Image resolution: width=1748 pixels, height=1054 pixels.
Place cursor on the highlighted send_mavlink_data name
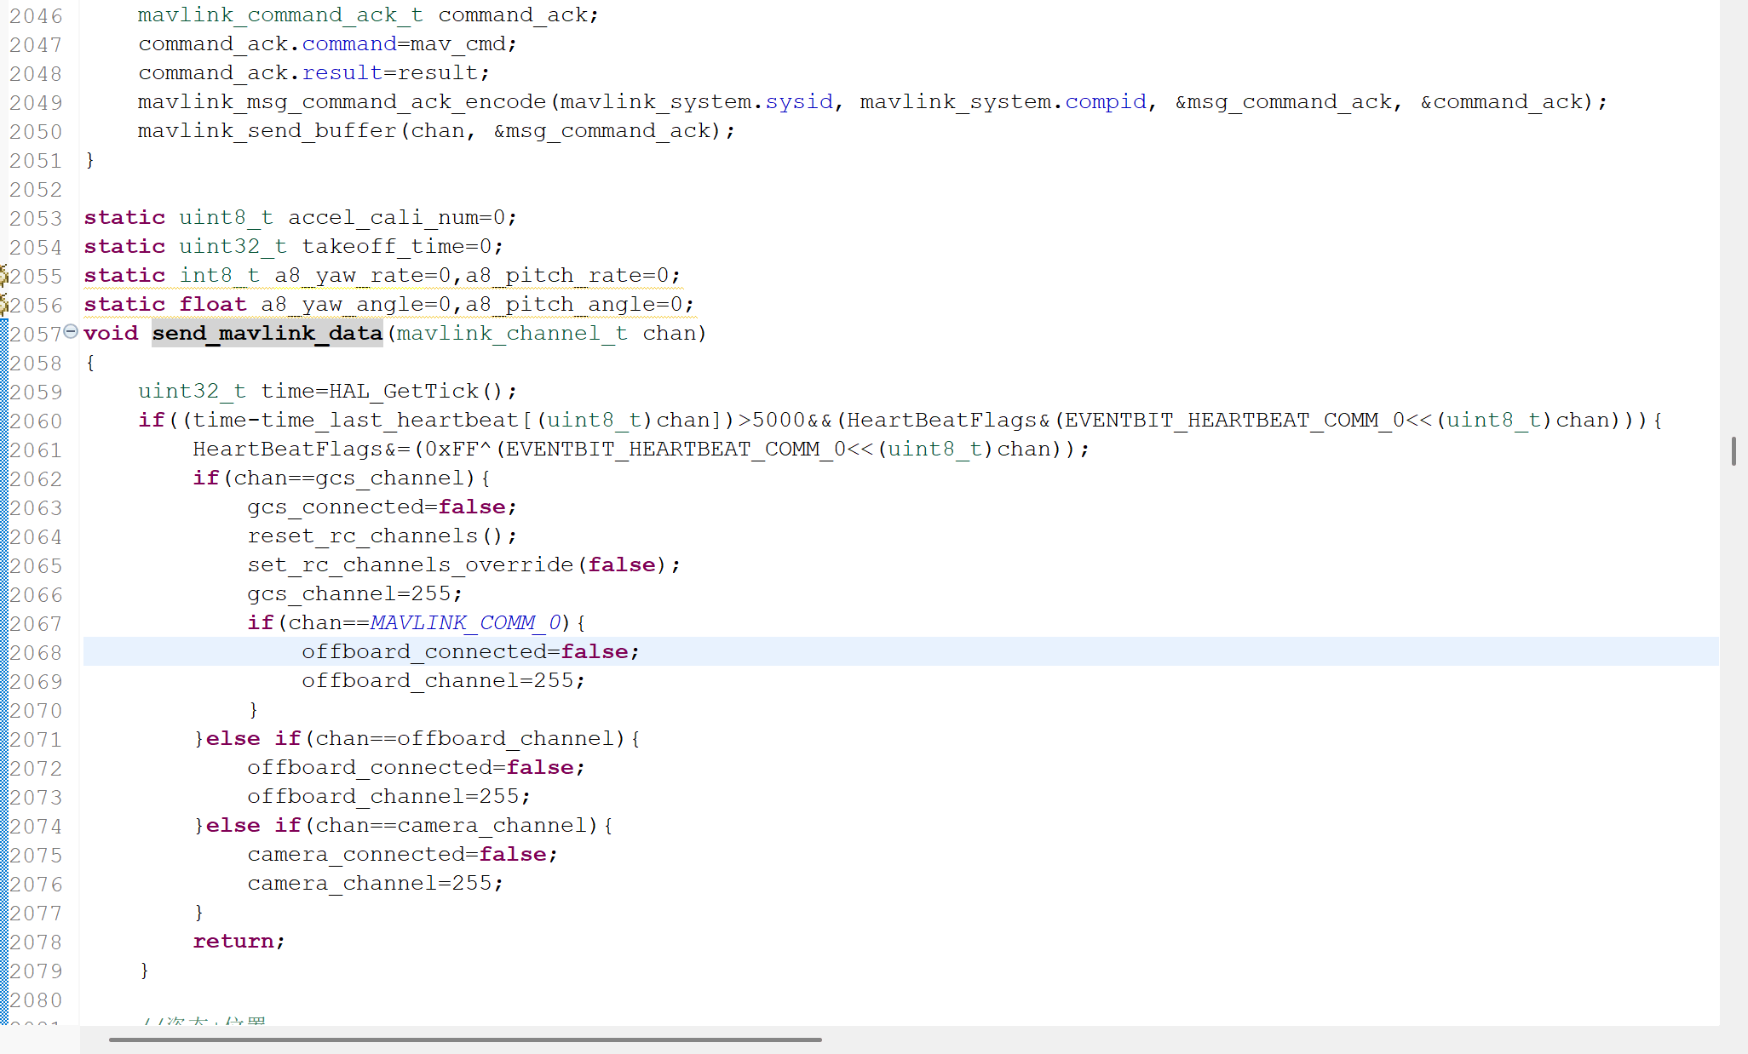click(267, 333)
